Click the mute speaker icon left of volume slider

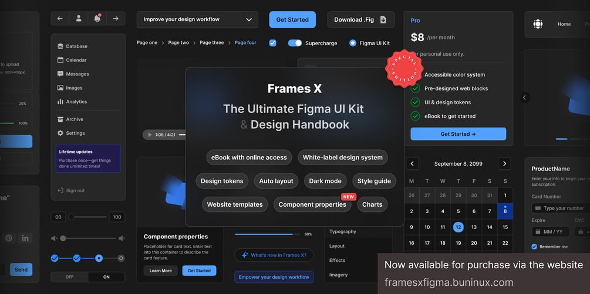54,238
